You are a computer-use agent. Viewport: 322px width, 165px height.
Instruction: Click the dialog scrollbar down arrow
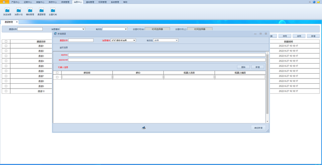267,122
